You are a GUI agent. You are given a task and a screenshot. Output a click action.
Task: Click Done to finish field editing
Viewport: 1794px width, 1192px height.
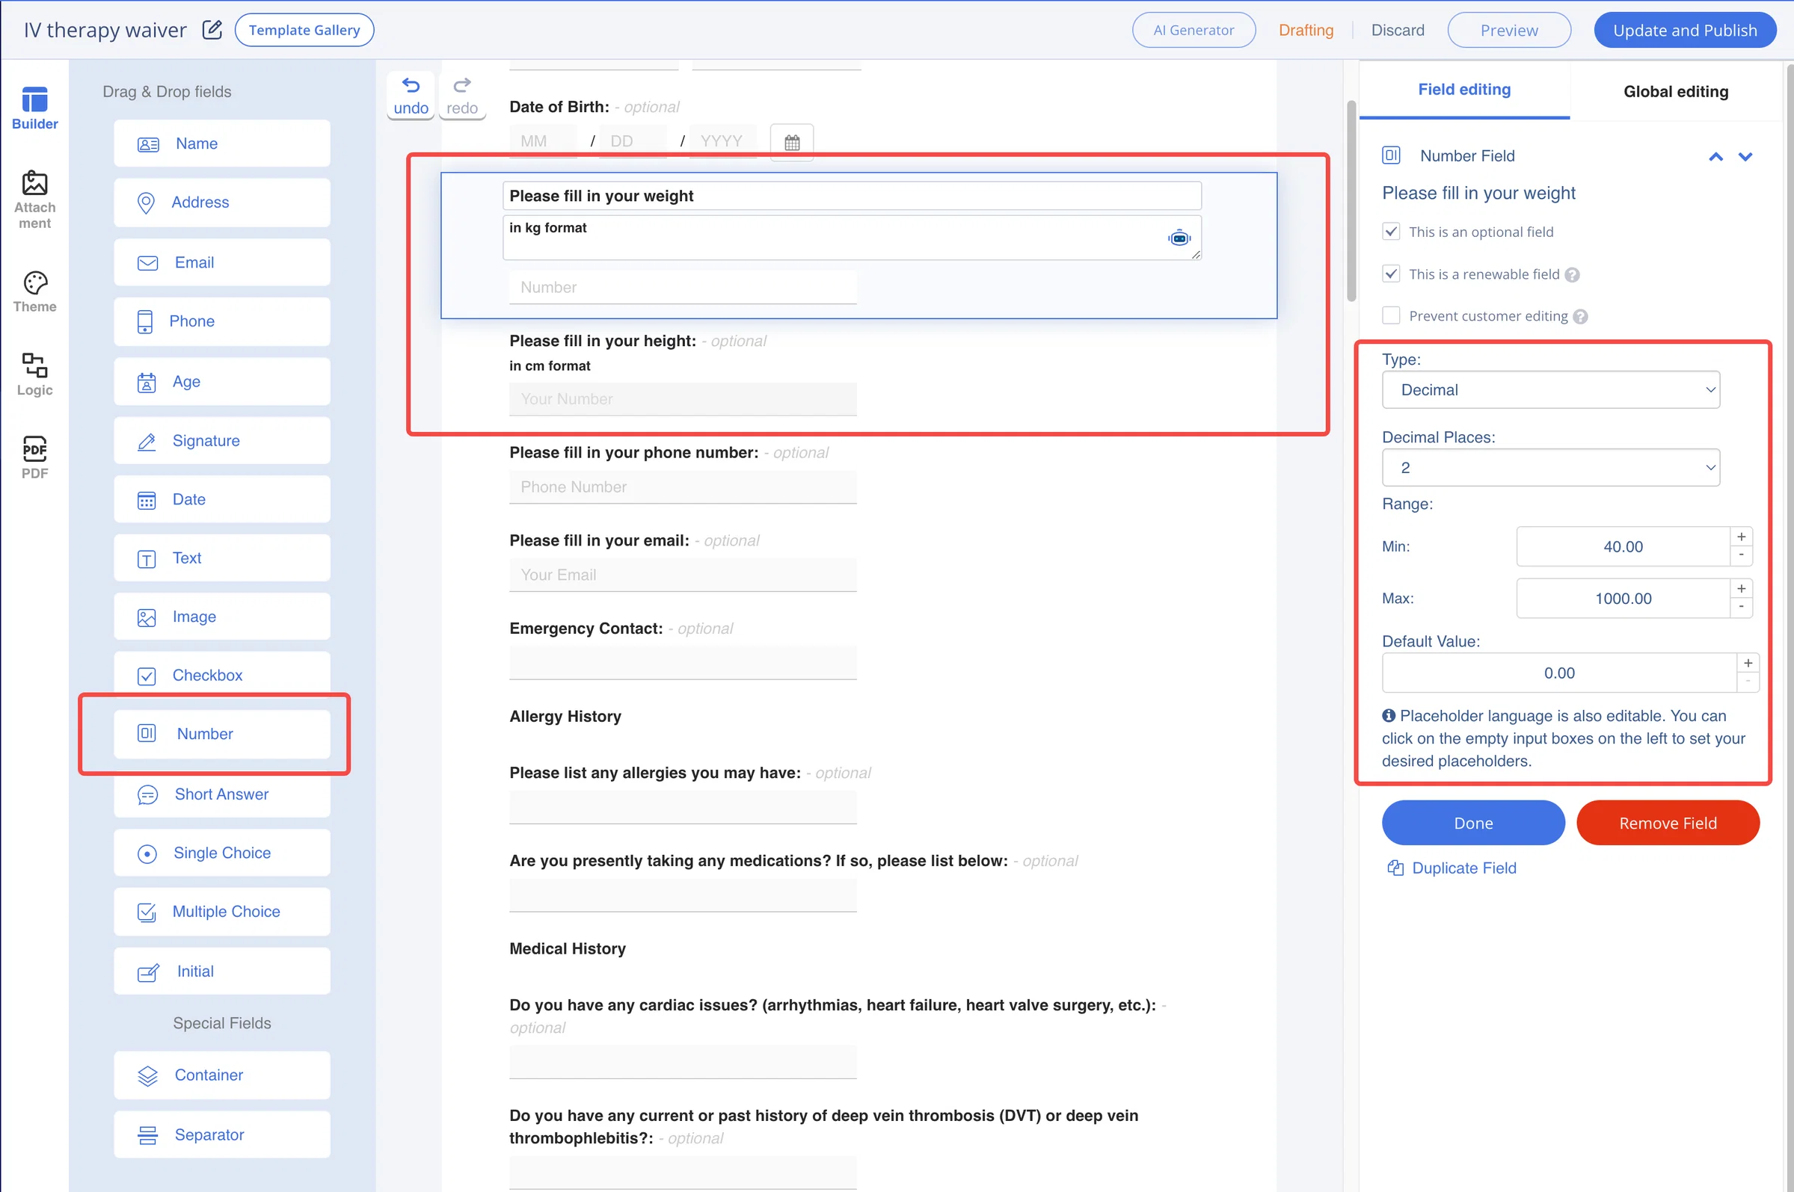pos(1473,824)
